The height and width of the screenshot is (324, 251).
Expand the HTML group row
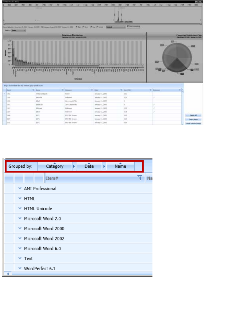(x=20, y=198)
